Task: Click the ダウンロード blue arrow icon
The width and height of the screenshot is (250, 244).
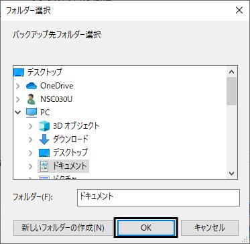Action: [44, 139]
